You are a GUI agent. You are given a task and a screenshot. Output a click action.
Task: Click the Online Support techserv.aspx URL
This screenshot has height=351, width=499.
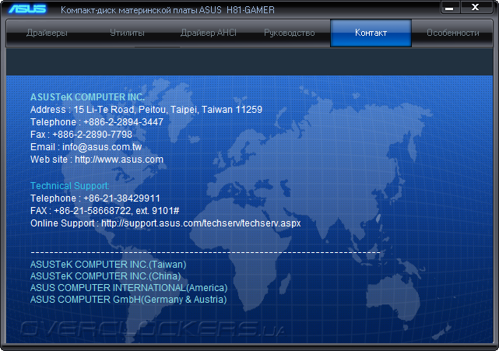(201, 223)
